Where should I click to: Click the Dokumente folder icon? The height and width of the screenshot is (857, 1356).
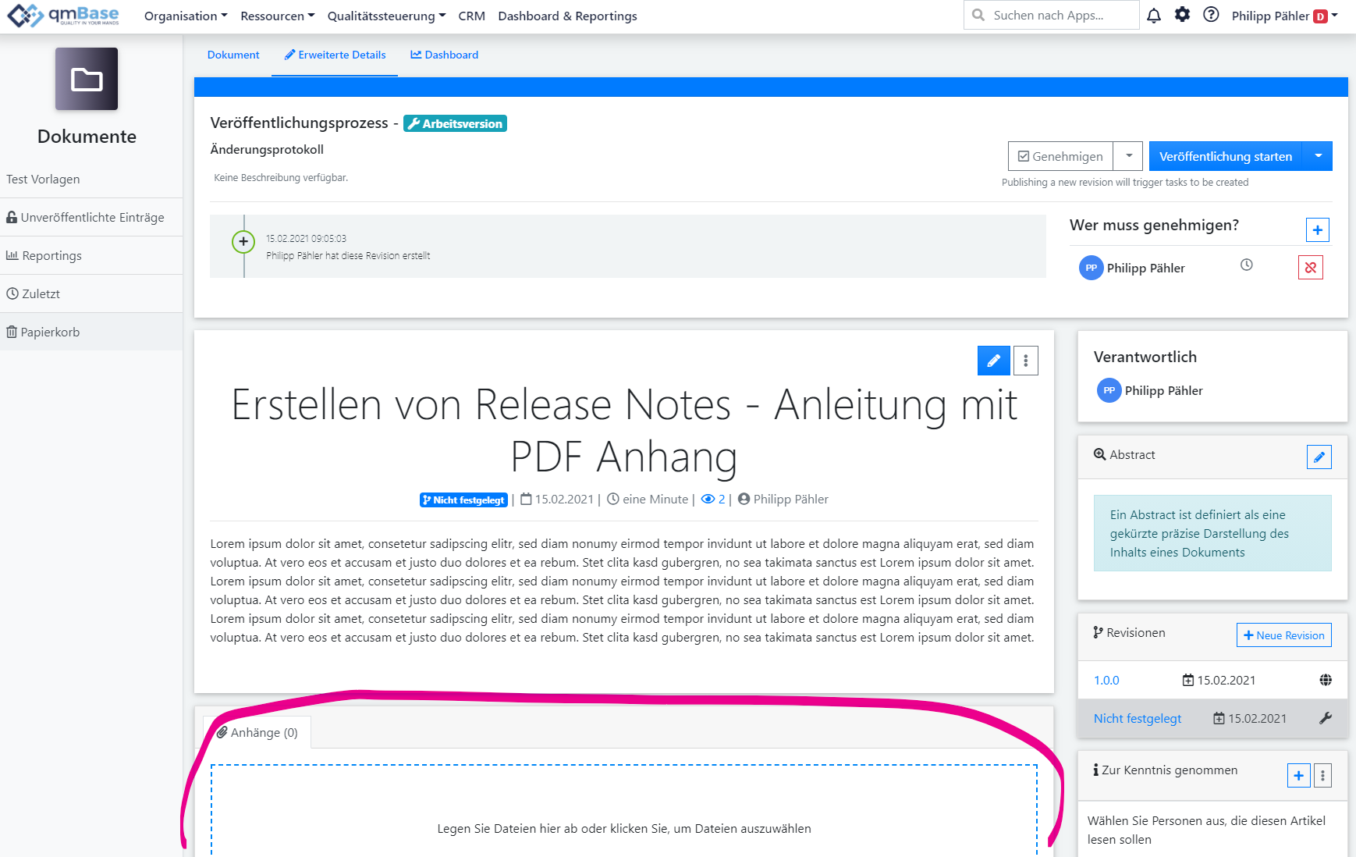(87, 79)
